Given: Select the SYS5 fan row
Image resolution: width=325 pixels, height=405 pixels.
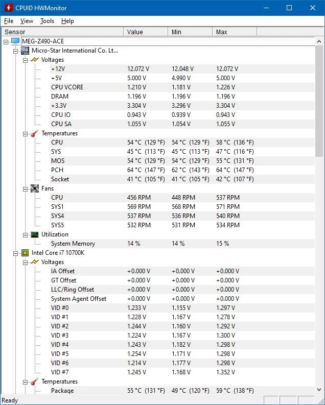Looking at the screenshot, I should coord(182,225).
